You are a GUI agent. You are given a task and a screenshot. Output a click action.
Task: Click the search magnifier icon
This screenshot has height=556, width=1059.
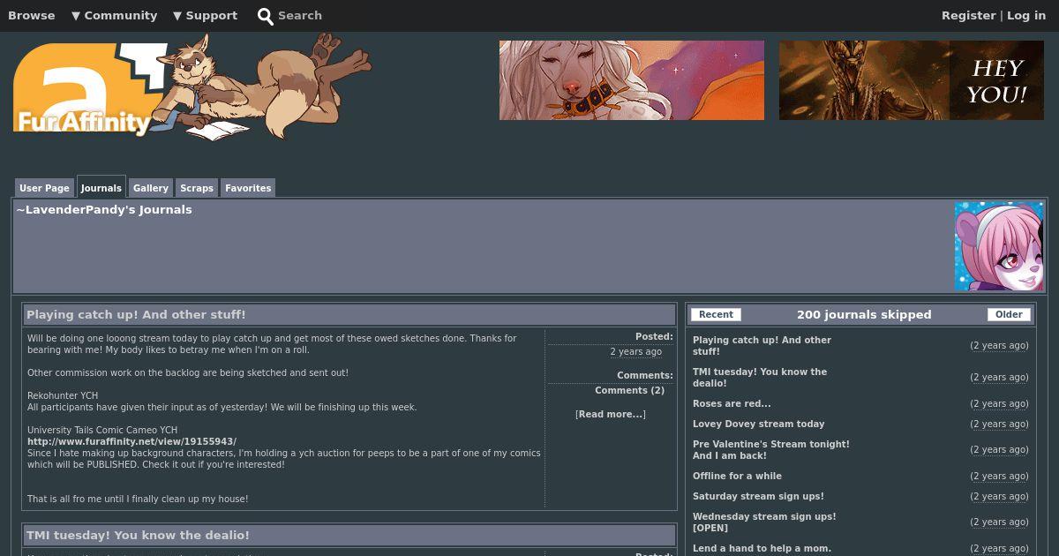pyautogui.click(x=265, y=16)
